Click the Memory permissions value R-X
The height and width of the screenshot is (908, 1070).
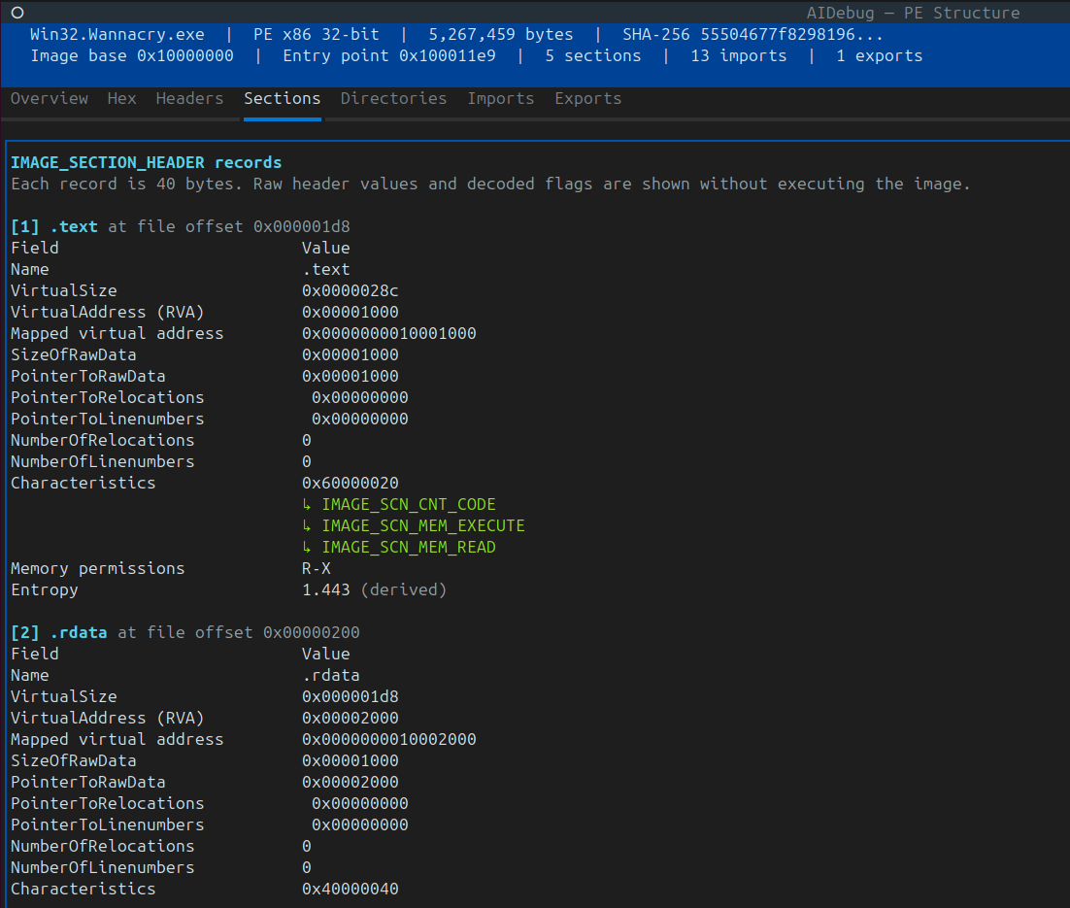point(316,569)
